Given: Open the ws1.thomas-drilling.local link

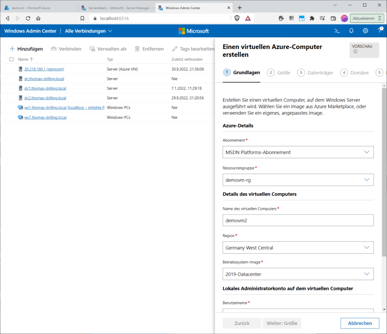Looking at the screenshot, I should click(64, 108).
